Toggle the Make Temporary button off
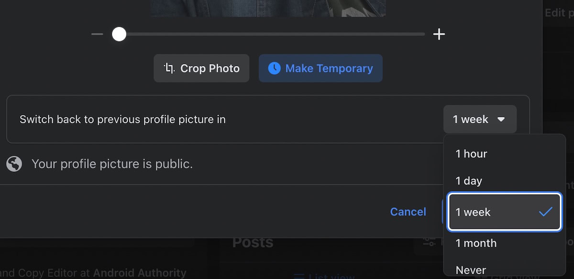The height and width of the screenshot is (279, 574). pyautogui.click(x=320, y=68)
